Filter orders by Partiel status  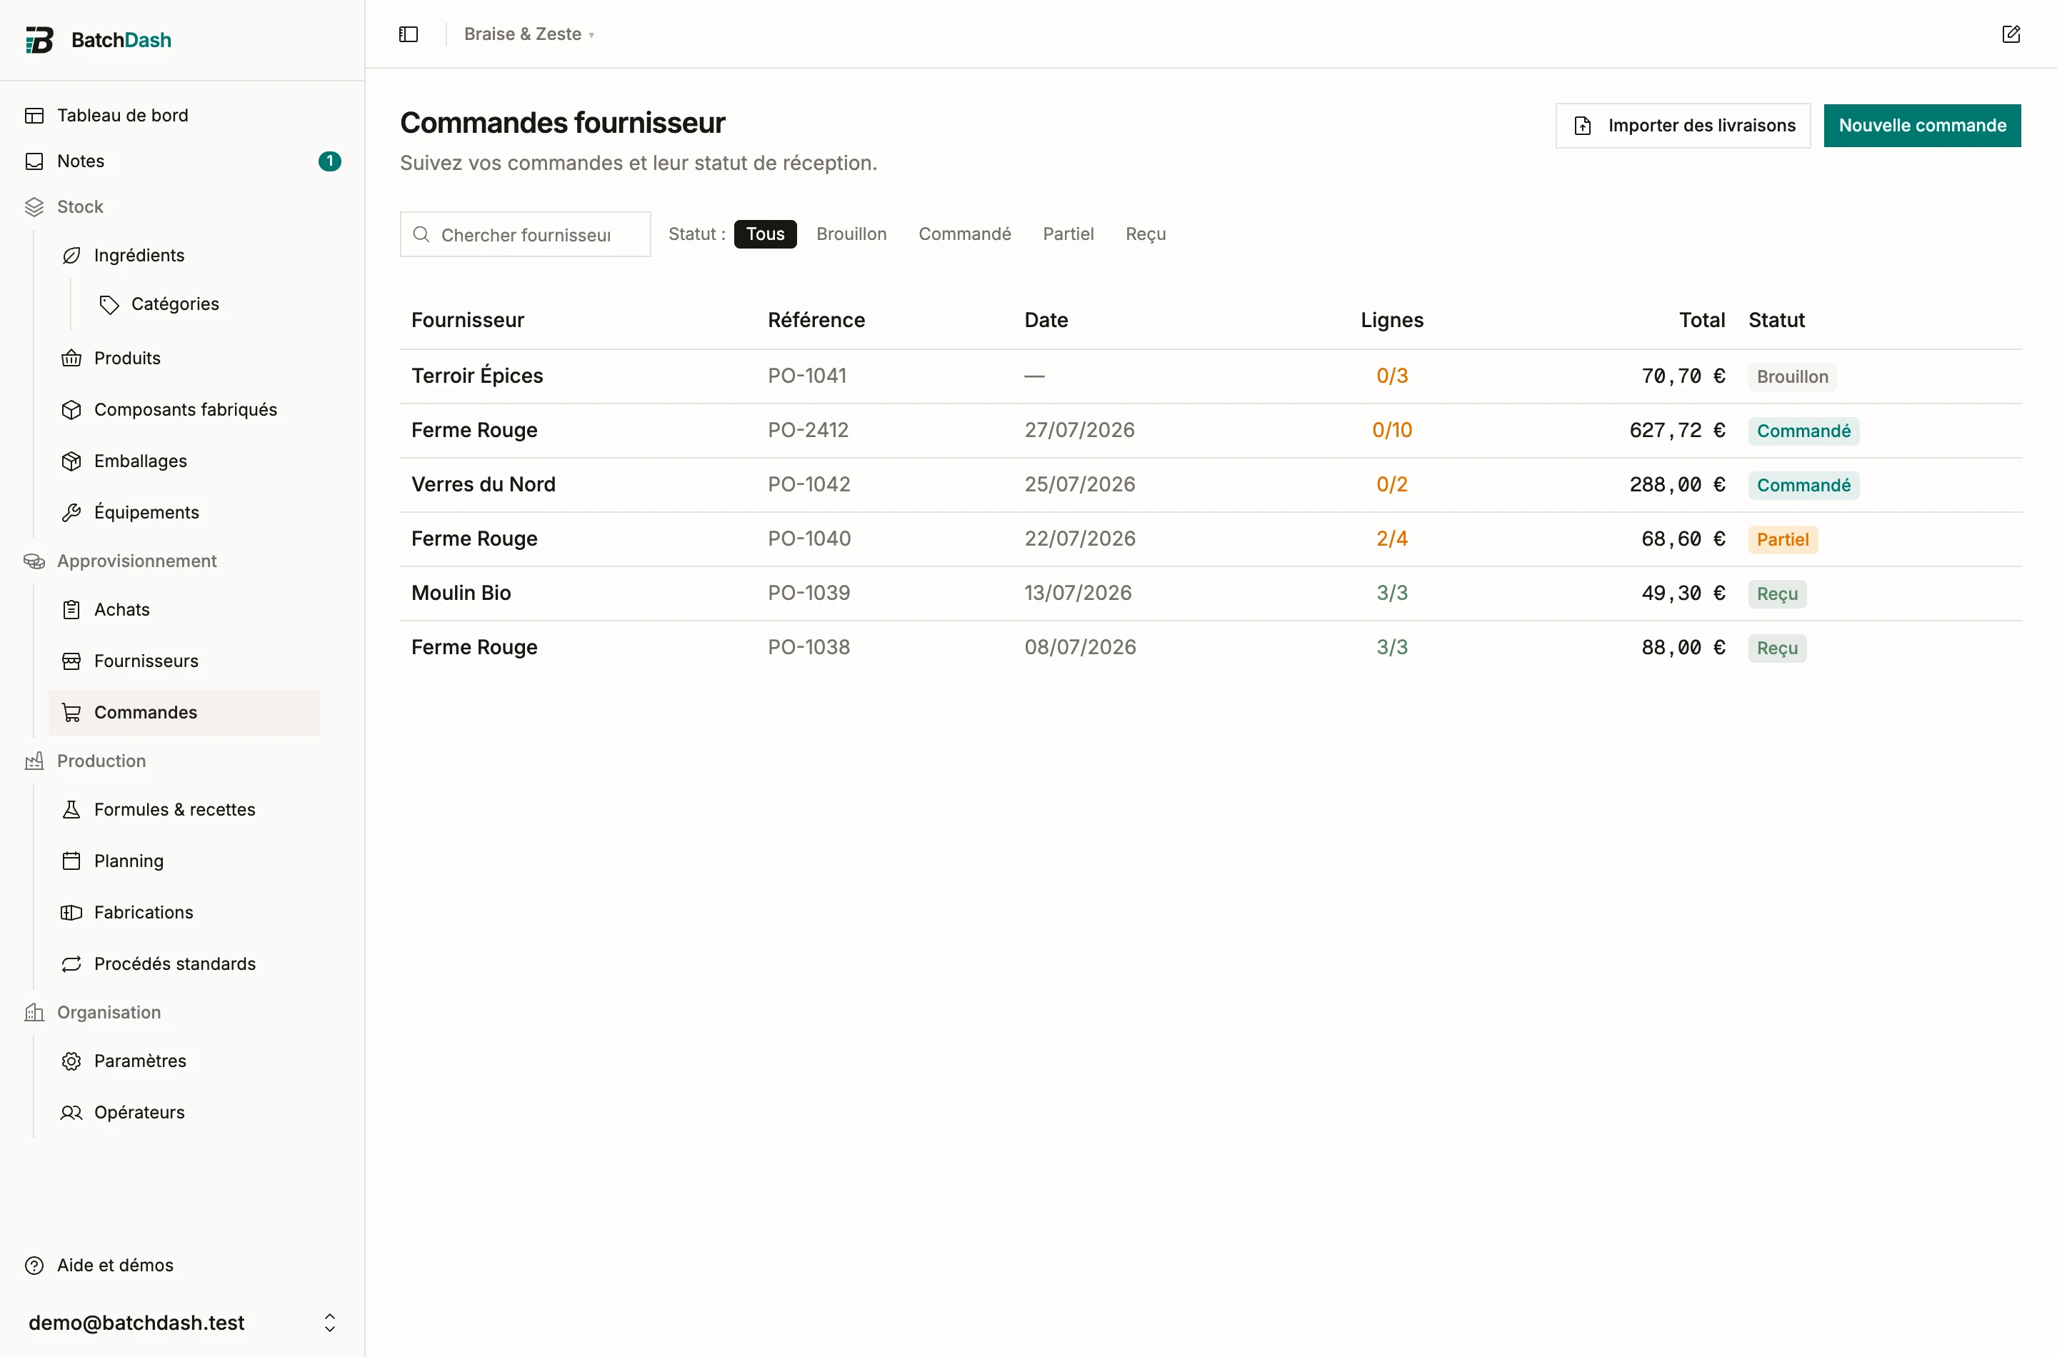tap(1068, 234)
